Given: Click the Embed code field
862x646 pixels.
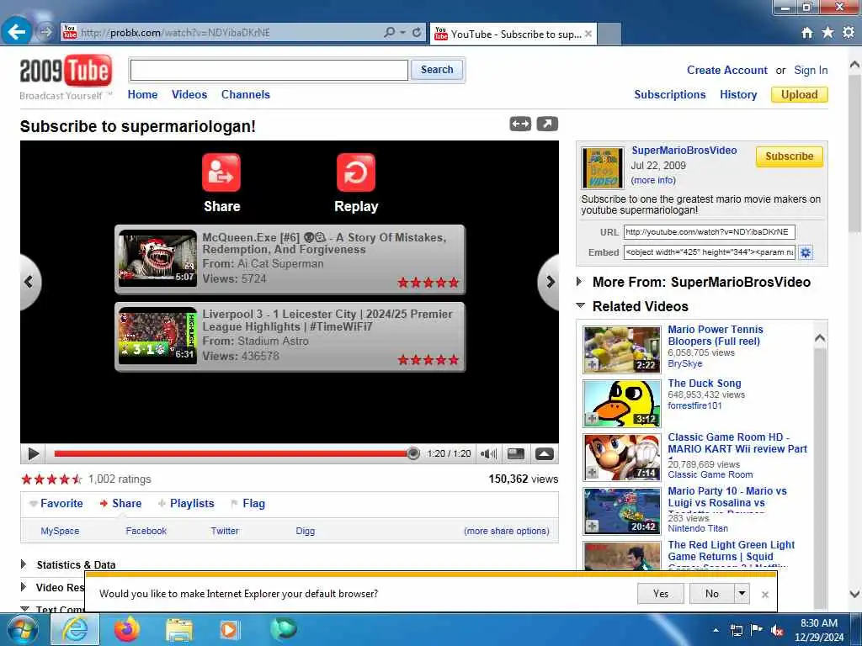Looking at the screenshot, I should [709, 252].
